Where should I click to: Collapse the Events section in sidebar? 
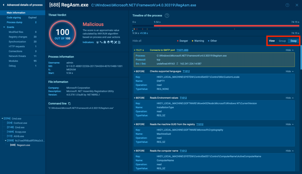[4, 27]
